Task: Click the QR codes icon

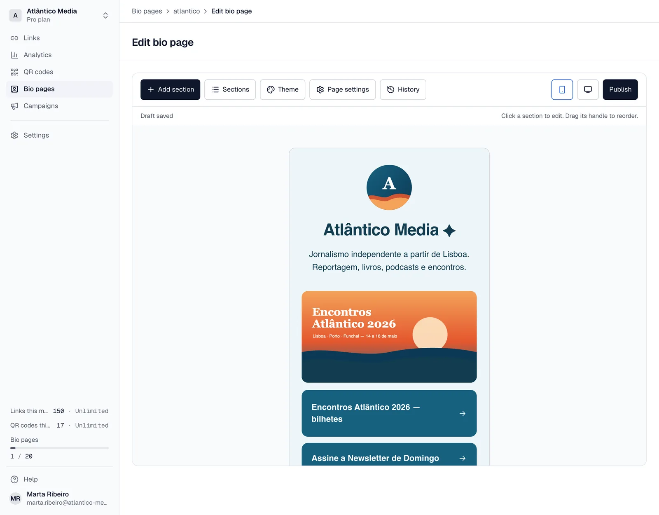Action: (x=14, y=72)
